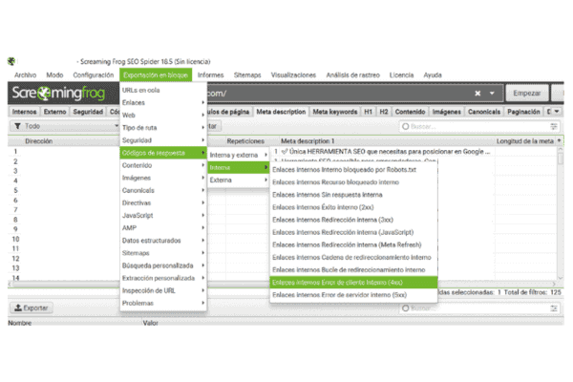The height and width of the screenshot is (382, 573).
Task: Open the Modo menu
Action: [54, 74]
